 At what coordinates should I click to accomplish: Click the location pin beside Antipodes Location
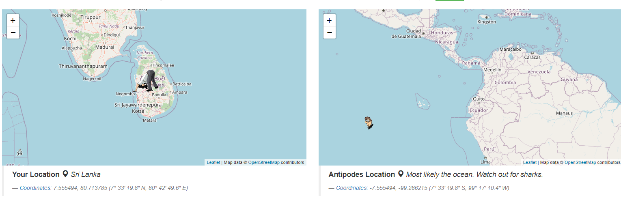tap(401, 174)
